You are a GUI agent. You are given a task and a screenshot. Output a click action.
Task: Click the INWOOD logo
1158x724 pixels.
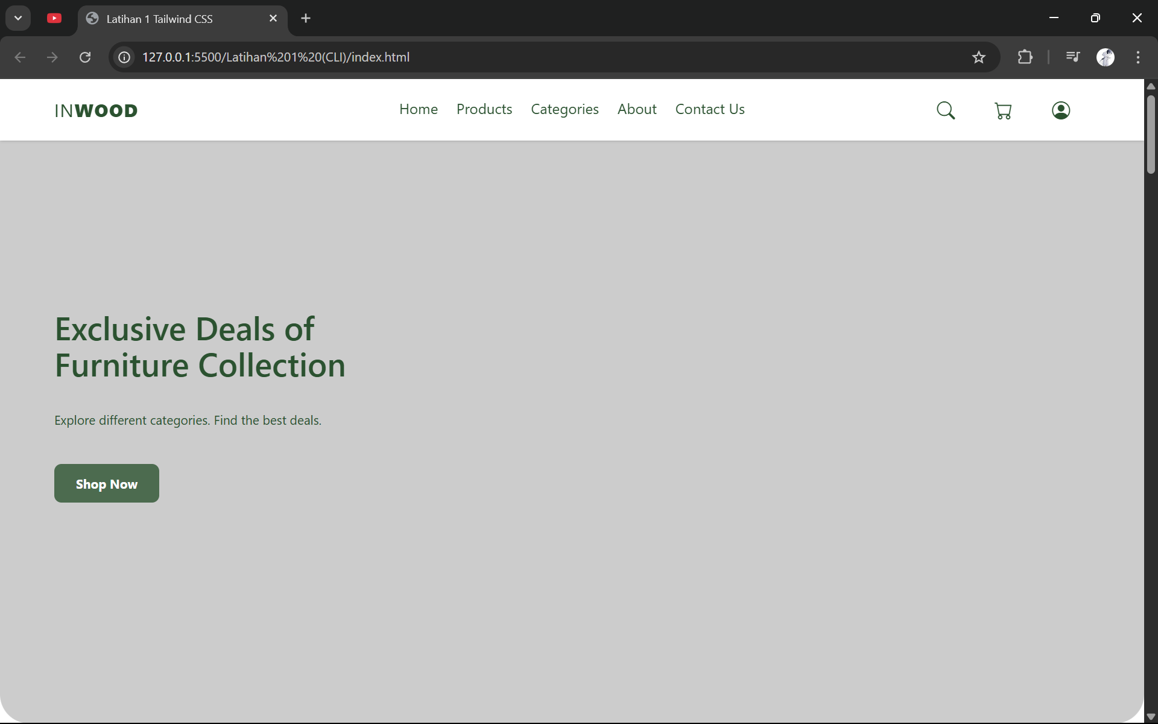pos(95,110)
